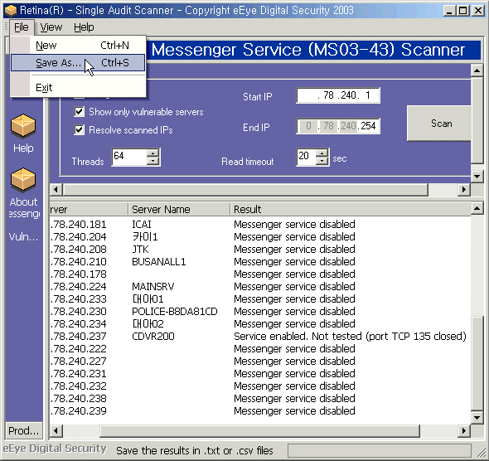Close the Retina scanner window
489x461 pixels.
(x=478, y=11)
